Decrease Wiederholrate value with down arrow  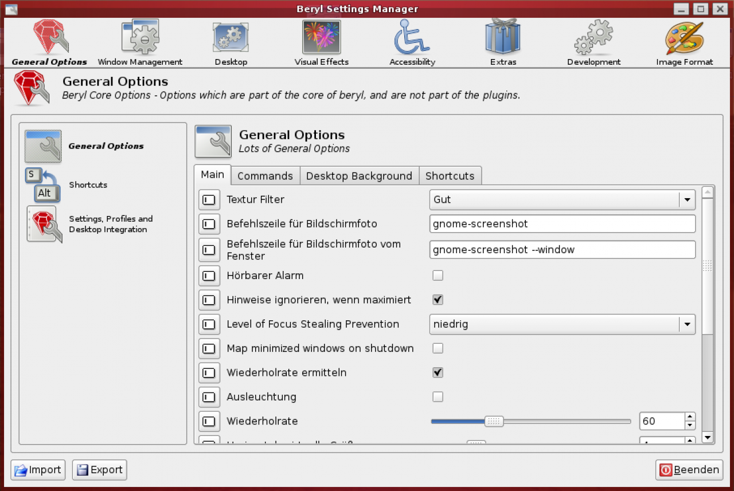(690, 425)
